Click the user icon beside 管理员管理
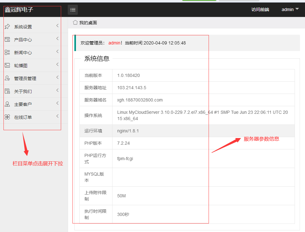The height and width of the screenshot is (232, 305). coord(7,78)
